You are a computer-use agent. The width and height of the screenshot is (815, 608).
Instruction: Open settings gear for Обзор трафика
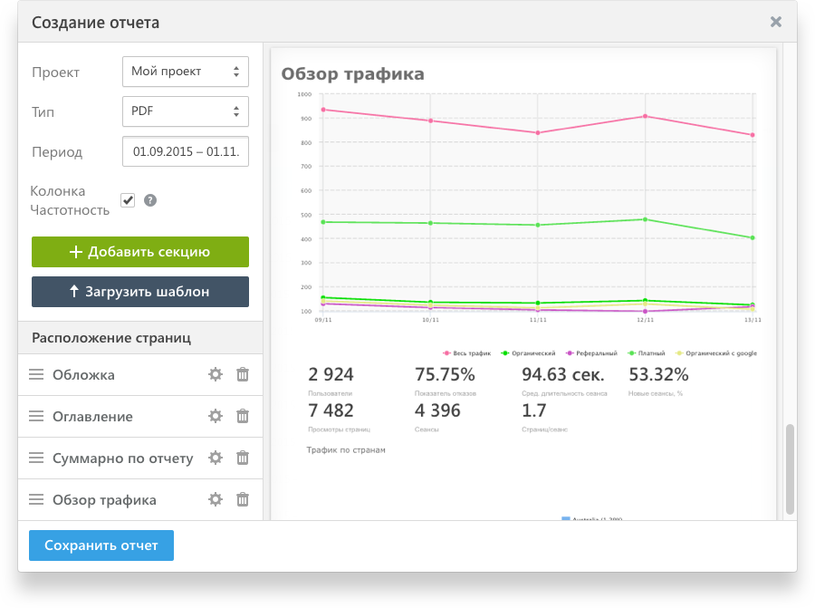tap(216, 499)
